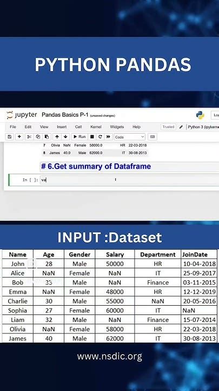Save notebook with the floppy disk icon
This screenshot has height=391, width=219.
pyautogui.click(x=9, y=137)
